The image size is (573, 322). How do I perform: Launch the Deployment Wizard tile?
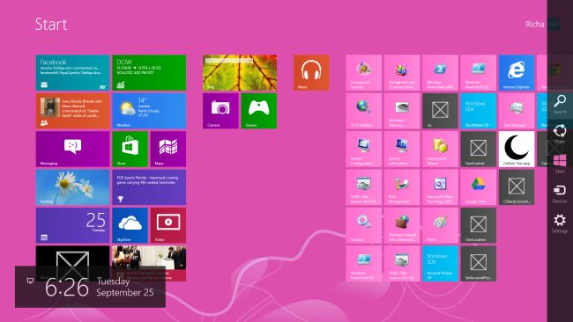(x=440, y=150)
